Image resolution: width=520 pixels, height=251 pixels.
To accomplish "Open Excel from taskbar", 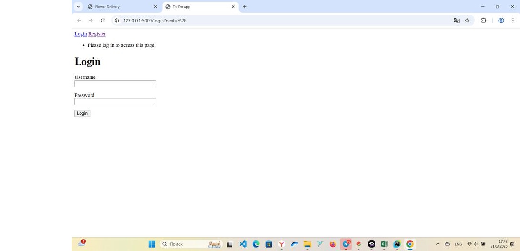I will pos(384,244).
